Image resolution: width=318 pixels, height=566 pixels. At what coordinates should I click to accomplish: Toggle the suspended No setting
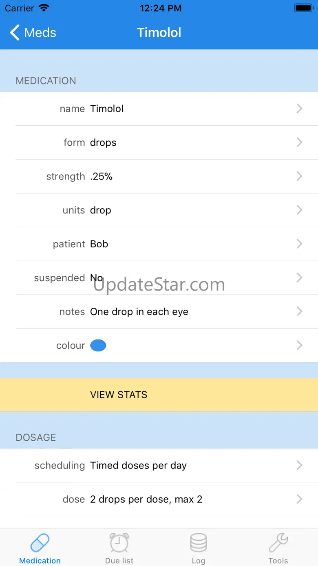point(97,278)
